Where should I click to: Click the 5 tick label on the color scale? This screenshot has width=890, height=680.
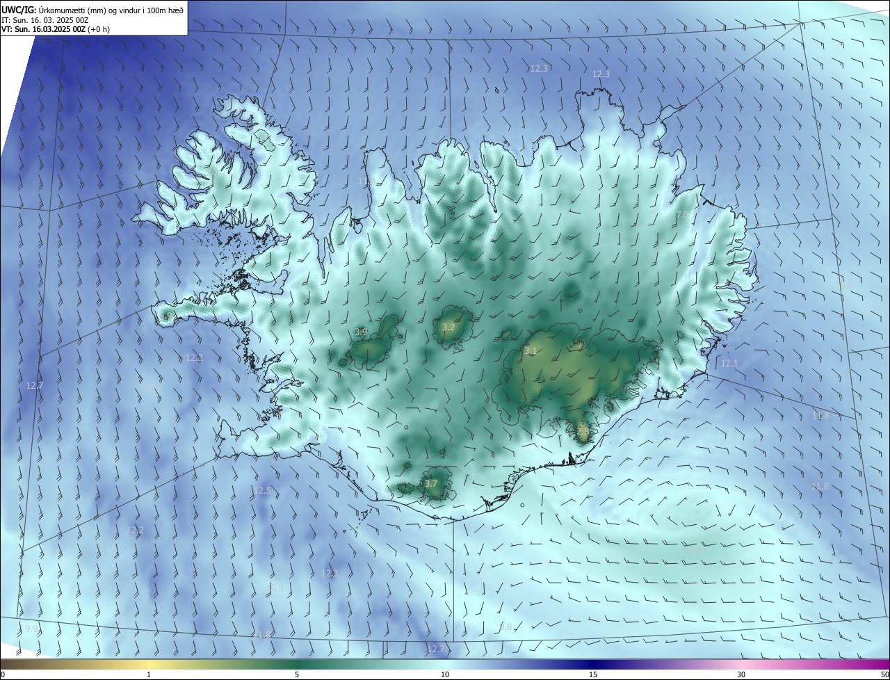click(x=297, y=675)
